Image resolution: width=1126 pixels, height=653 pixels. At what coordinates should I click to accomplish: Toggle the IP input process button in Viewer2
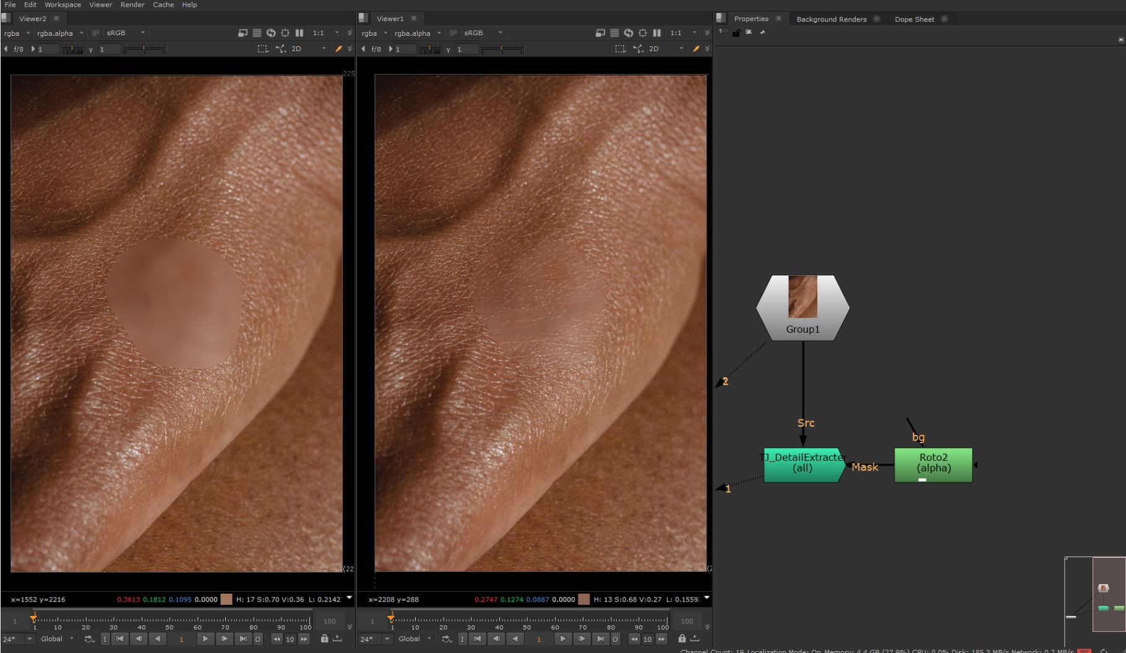click(x=95, y=33)
